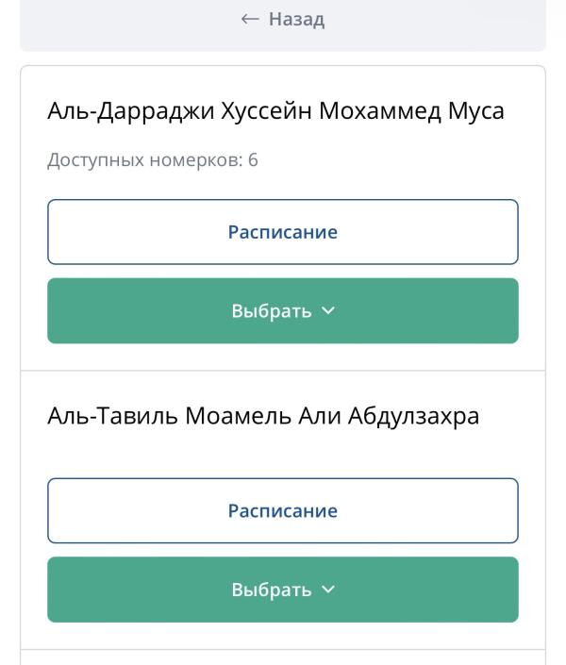Click the divider between the two doctor cards

283,371
